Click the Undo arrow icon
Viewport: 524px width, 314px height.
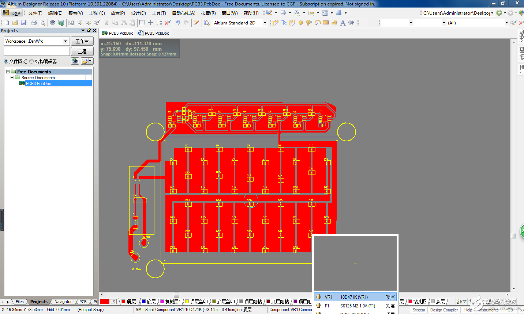178,23
